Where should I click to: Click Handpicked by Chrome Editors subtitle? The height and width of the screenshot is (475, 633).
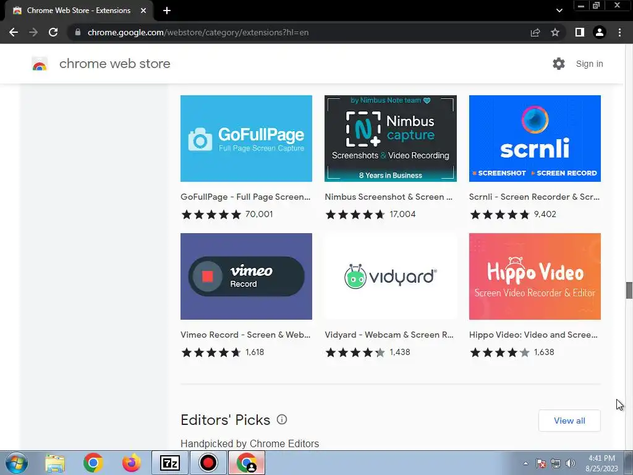coord(250,443)
